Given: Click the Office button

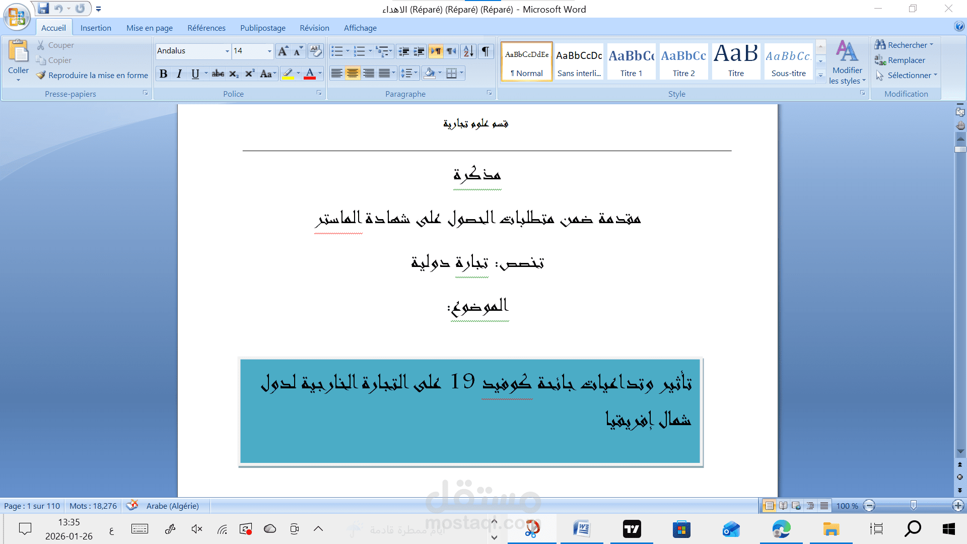Looking at the screenshot, I should (x=17, y=17).
